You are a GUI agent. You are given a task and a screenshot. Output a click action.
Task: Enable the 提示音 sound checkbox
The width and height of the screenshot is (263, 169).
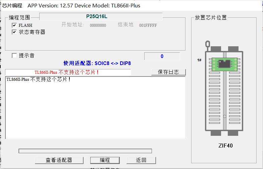[x=14, y=56]
